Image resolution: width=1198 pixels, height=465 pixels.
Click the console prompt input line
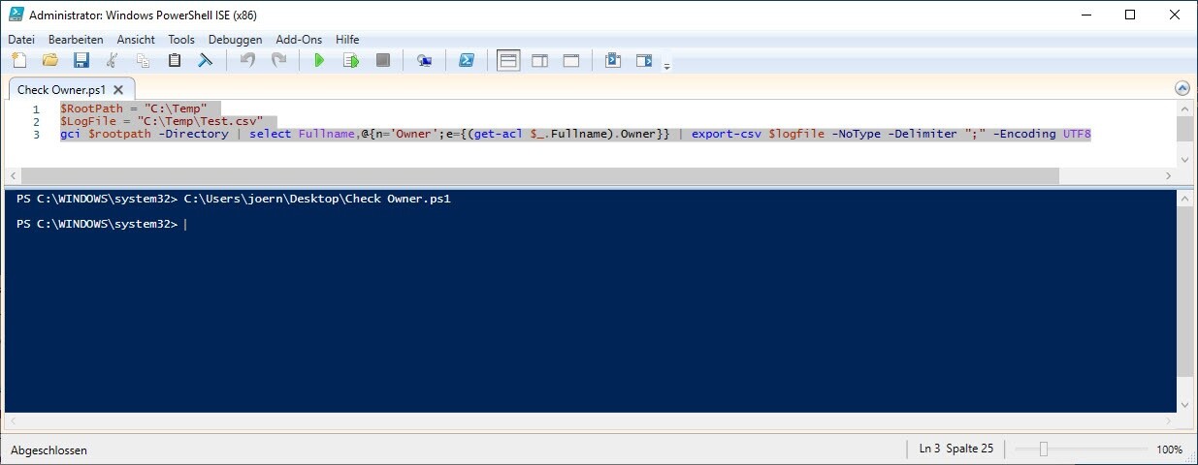click(582, 225)
